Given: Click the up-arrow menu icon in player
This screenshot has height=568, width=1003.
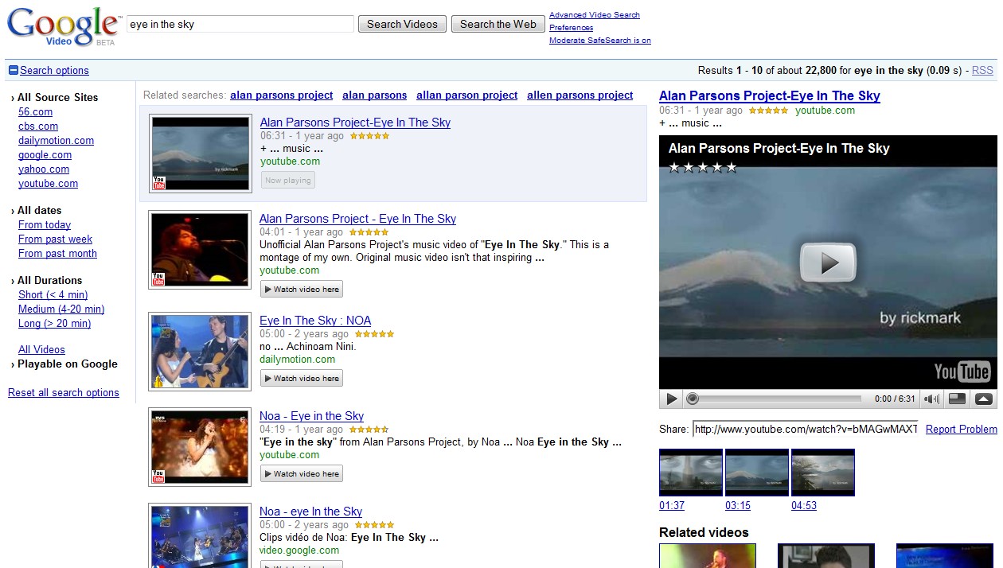Looking at the screenshot, I should (x=984, y=399).
